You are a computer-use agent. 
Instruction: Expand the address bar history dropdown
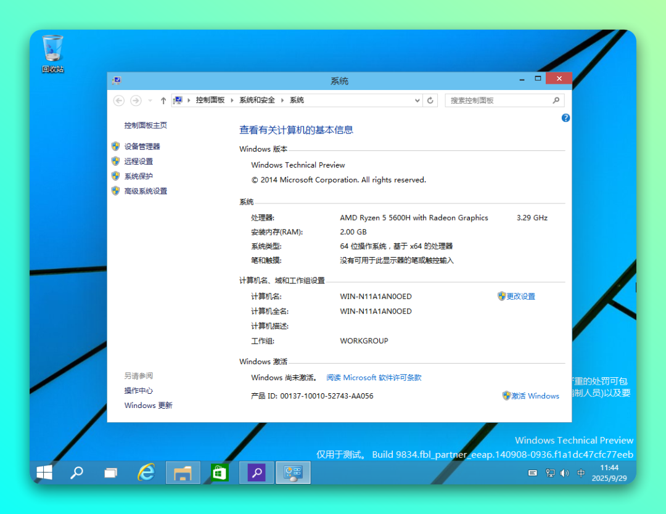coord(417,100)
